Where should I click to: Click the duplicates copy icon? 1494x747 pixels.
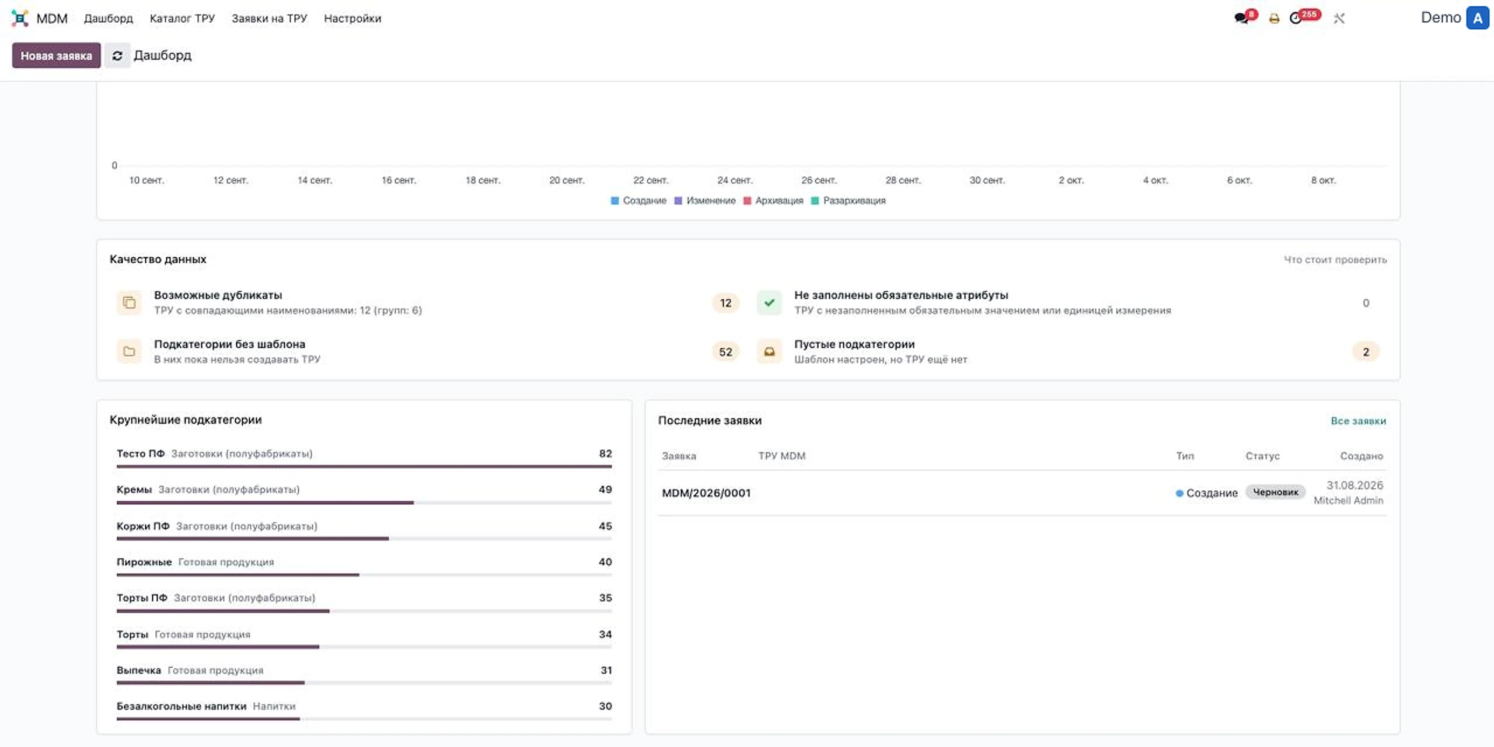click(x=130, y=302)
